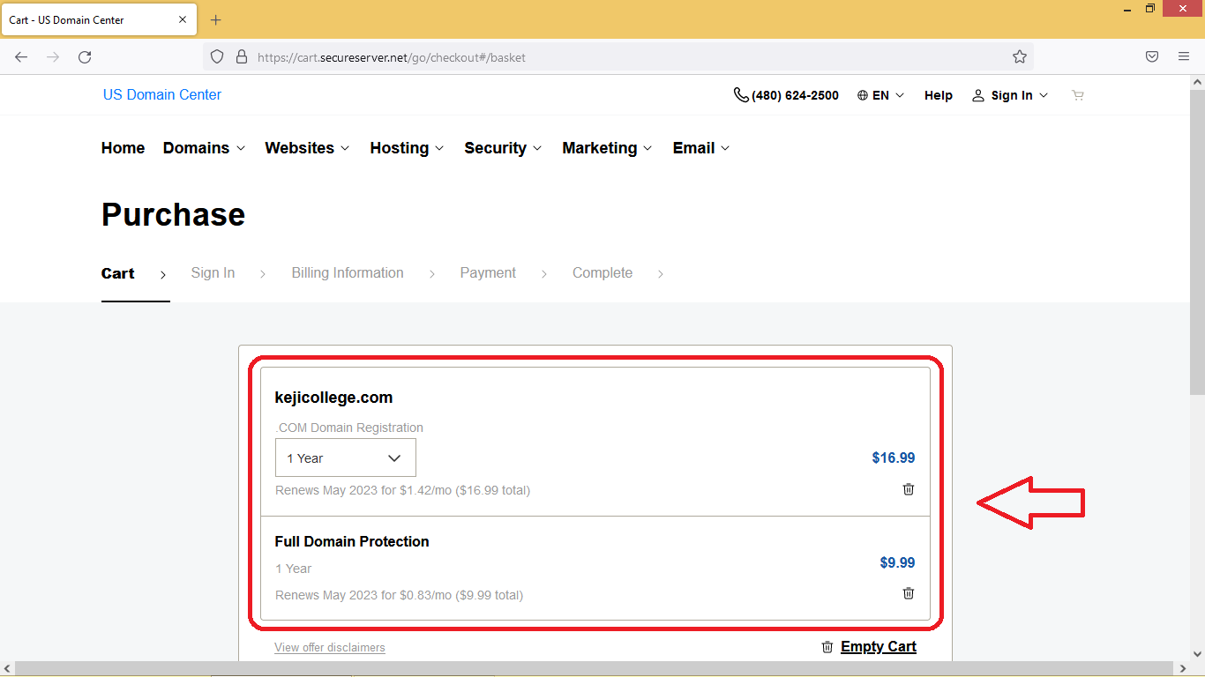
Task: Click the address bar URL
Action: point(392,57)
